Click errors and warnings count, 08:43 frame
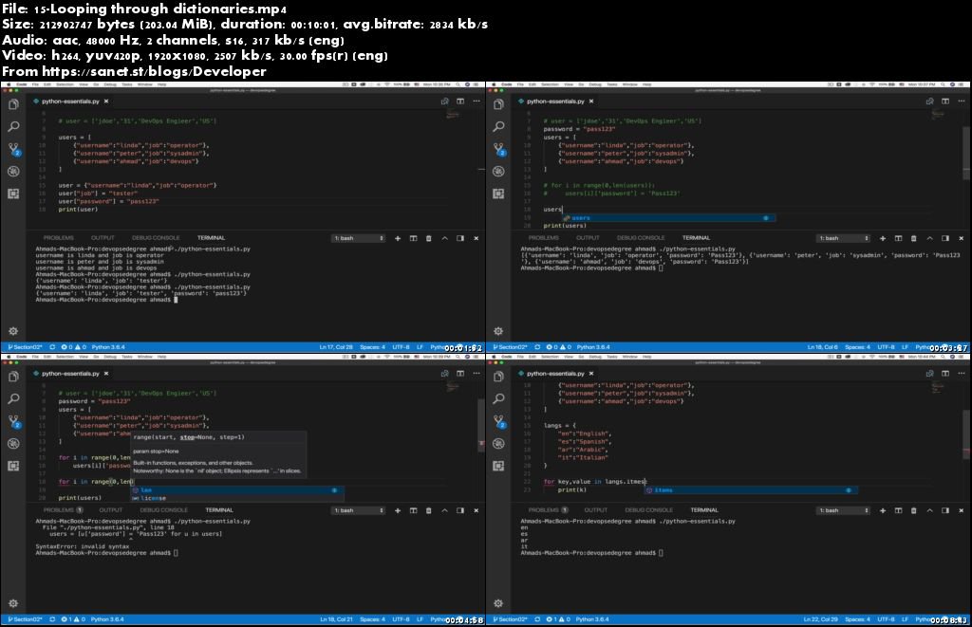The image size is (972, 627). click(x=557, y=619)
